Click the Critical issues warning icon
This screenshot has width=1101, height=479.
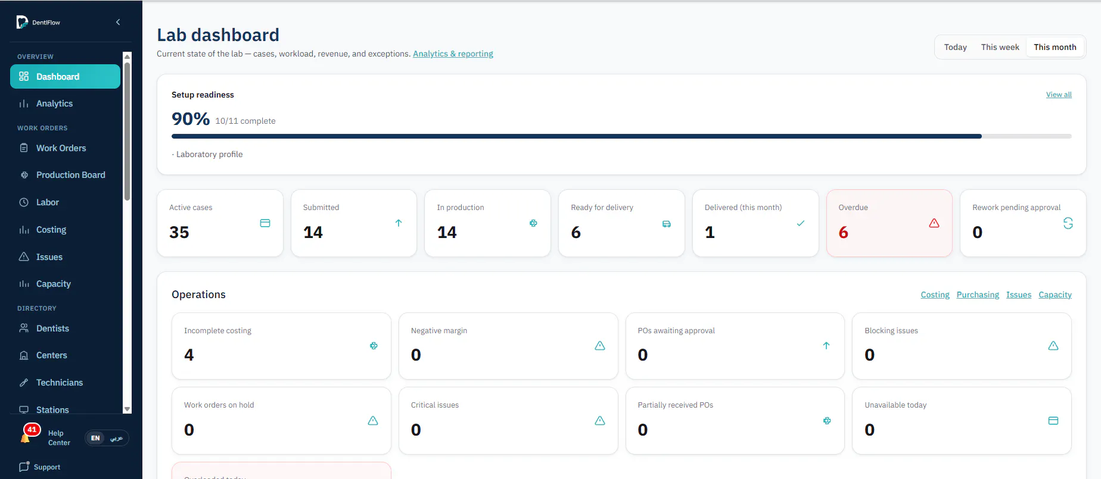click(x=600, y=421)
